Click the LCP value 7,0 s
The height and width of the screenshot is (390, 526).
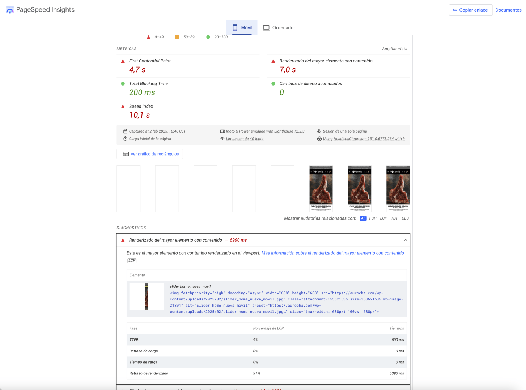tap(288, 70)
